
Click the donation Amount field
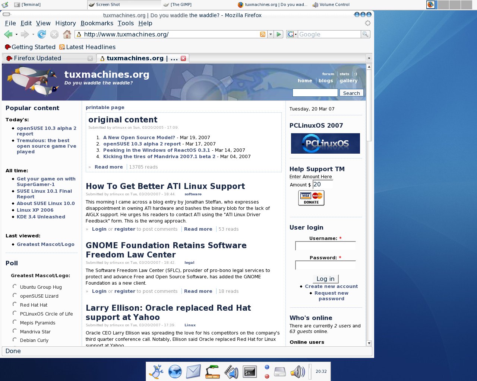pyautogui.click(x=323, y=185)
